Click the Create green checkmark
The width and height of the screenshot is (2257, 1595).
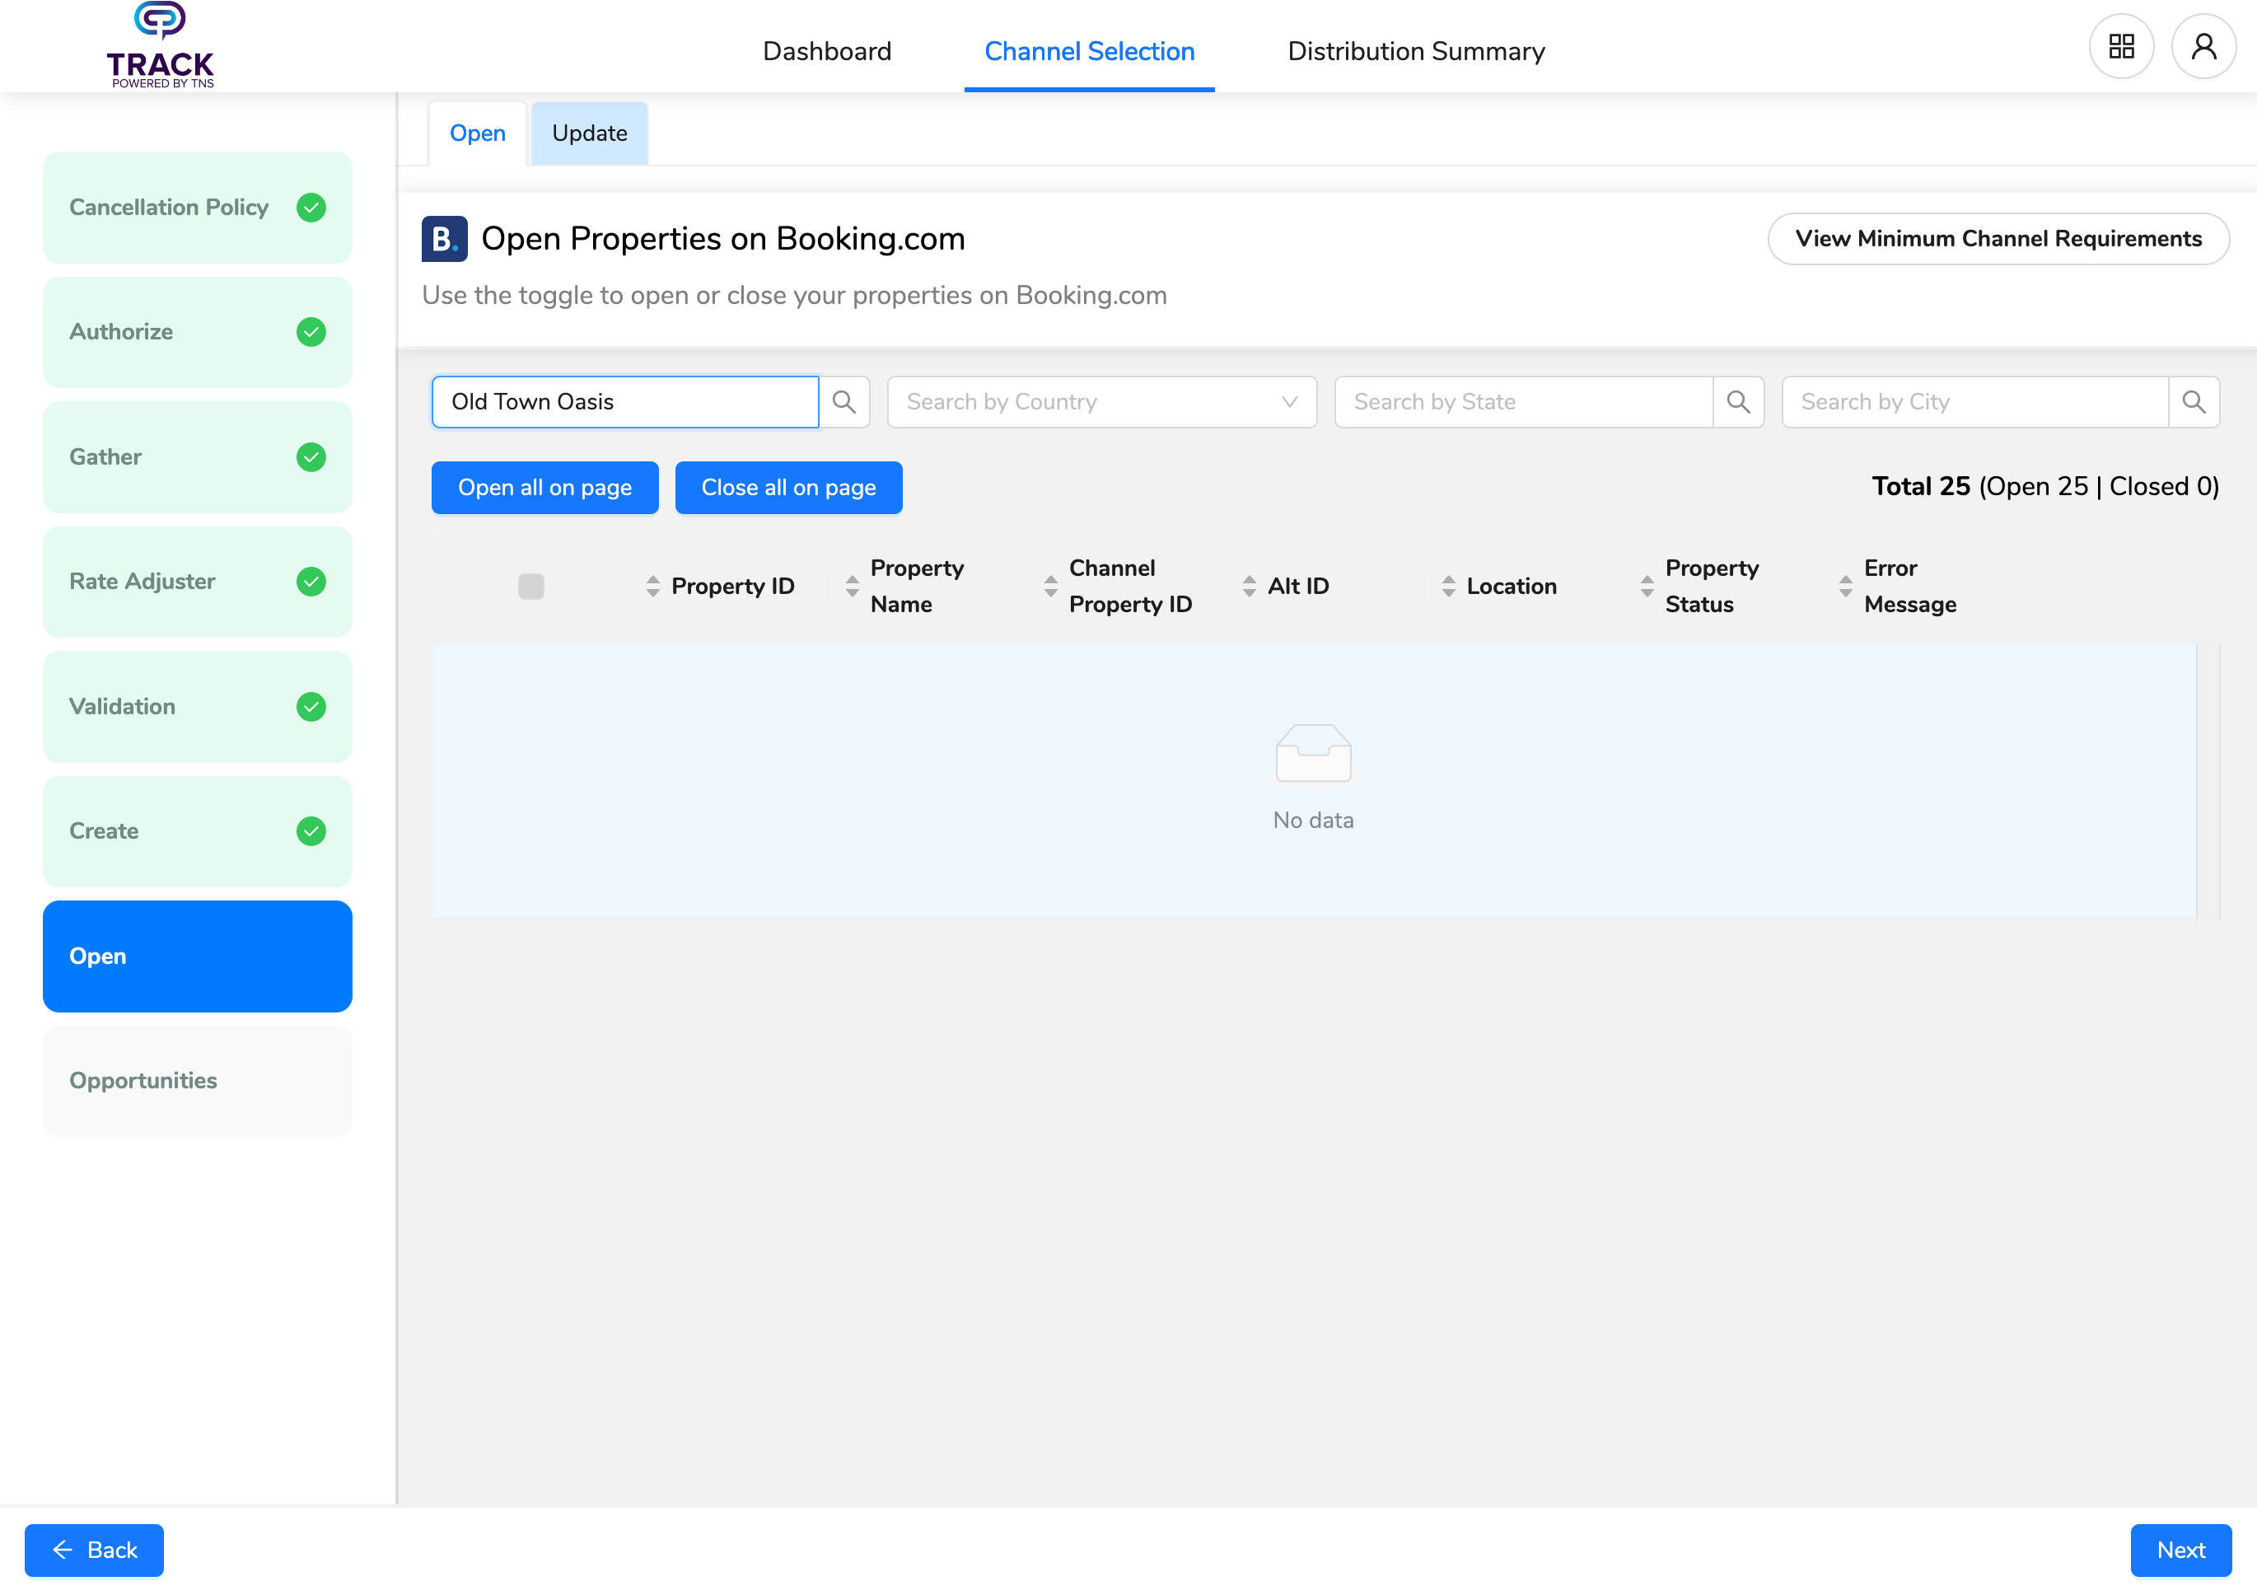coord(311,831)
